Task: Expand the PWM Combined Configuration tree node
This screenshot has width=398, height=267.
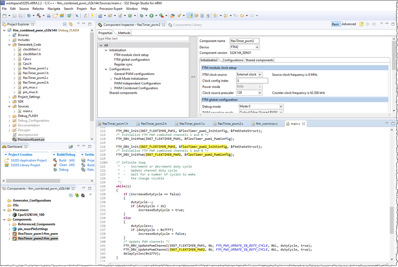Action: pos(111,88)
